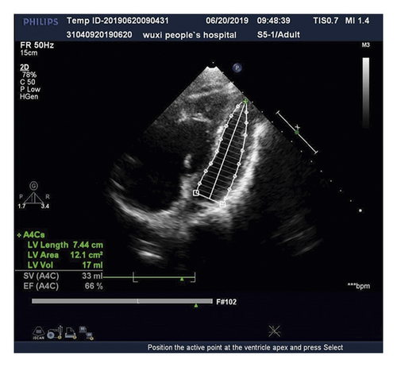This screenshot has height=367, width=397.
Task: Click the EF (A4C) 66 % result
Action: point(63,286)
